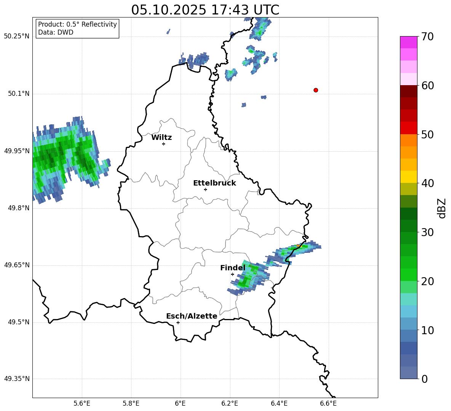Click the 49.35°N latitude label
This screenshot has width=451, height=411.
[x=17, y=379]
